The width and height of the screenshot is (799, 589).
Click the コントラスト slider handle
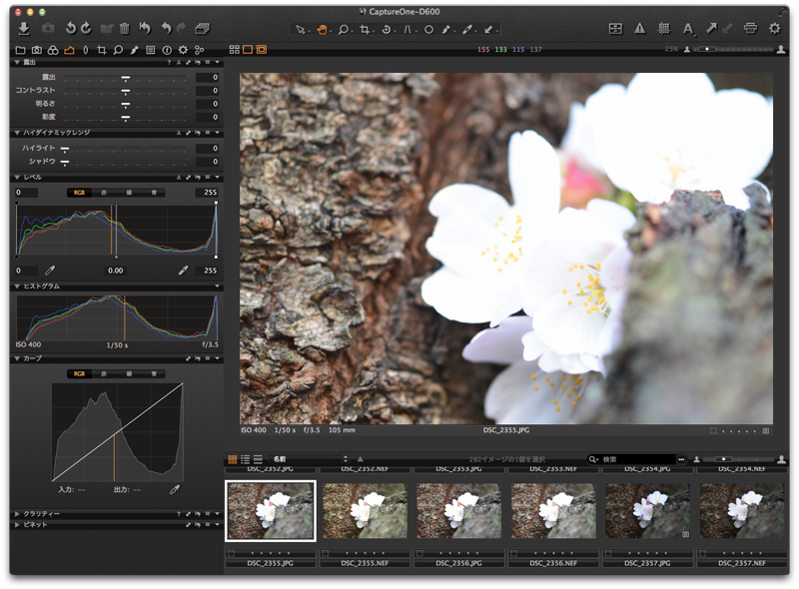pos(126,91)
